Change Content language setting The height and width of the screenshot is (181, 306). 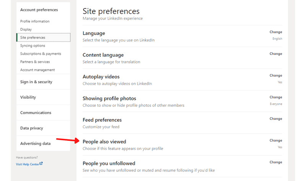(x=276, y=54)
